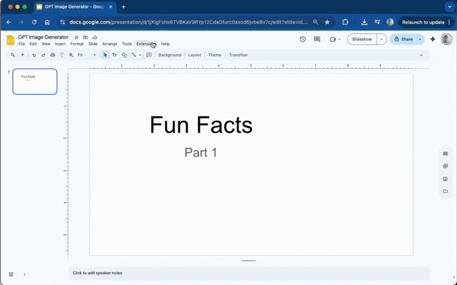Open the Insert menu
The height and width of the screenshot is (285, 457).
pos(60,44)
